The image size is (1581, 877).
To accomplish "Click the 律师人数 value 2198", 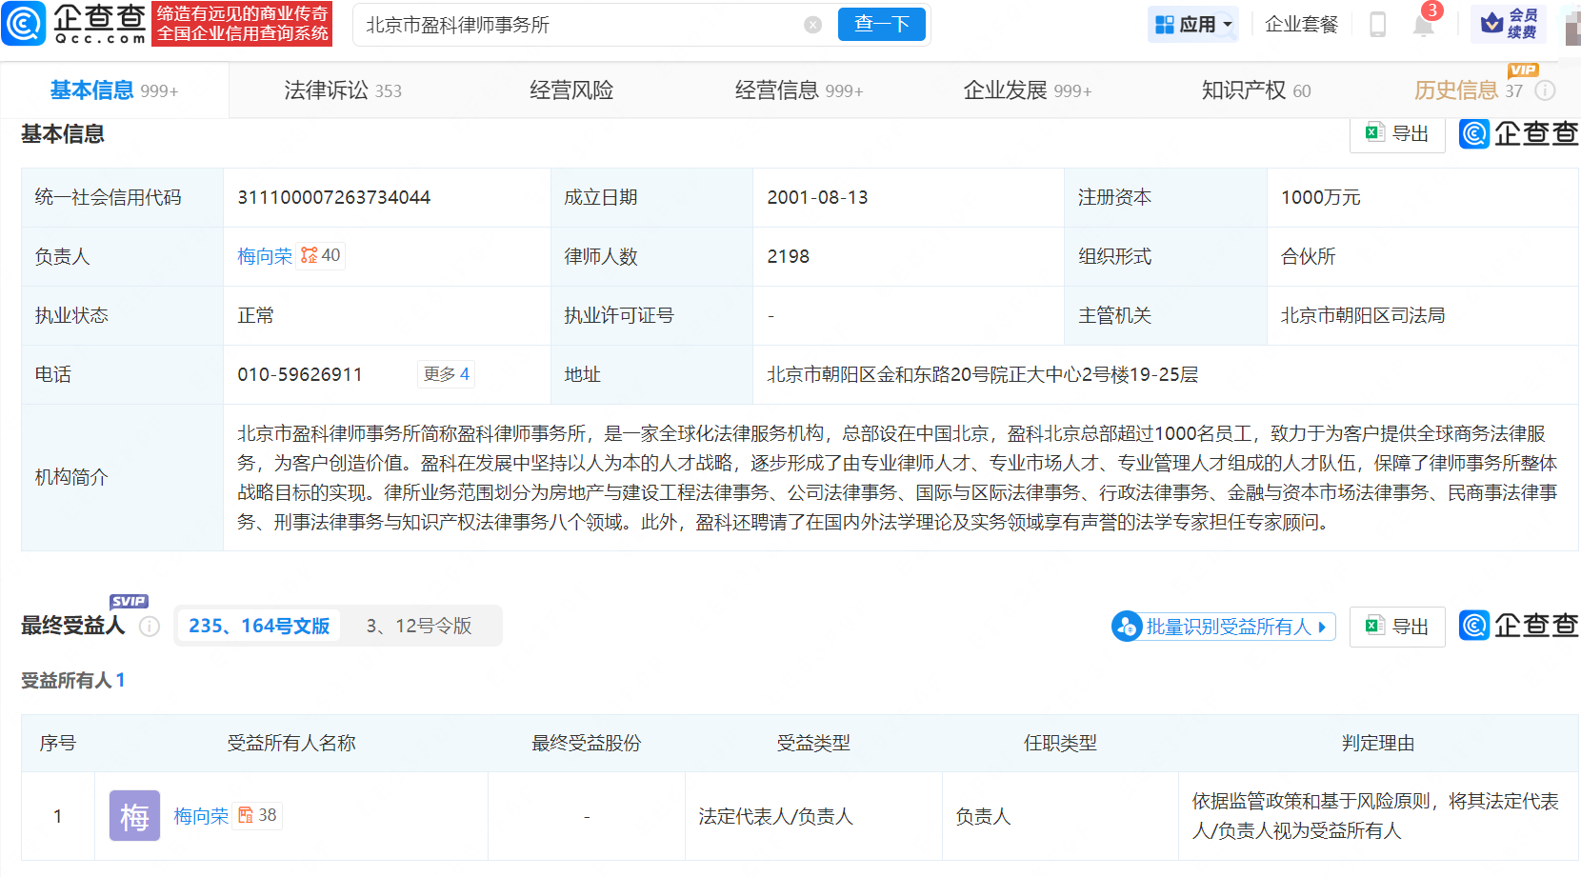I will pos(788,256).
